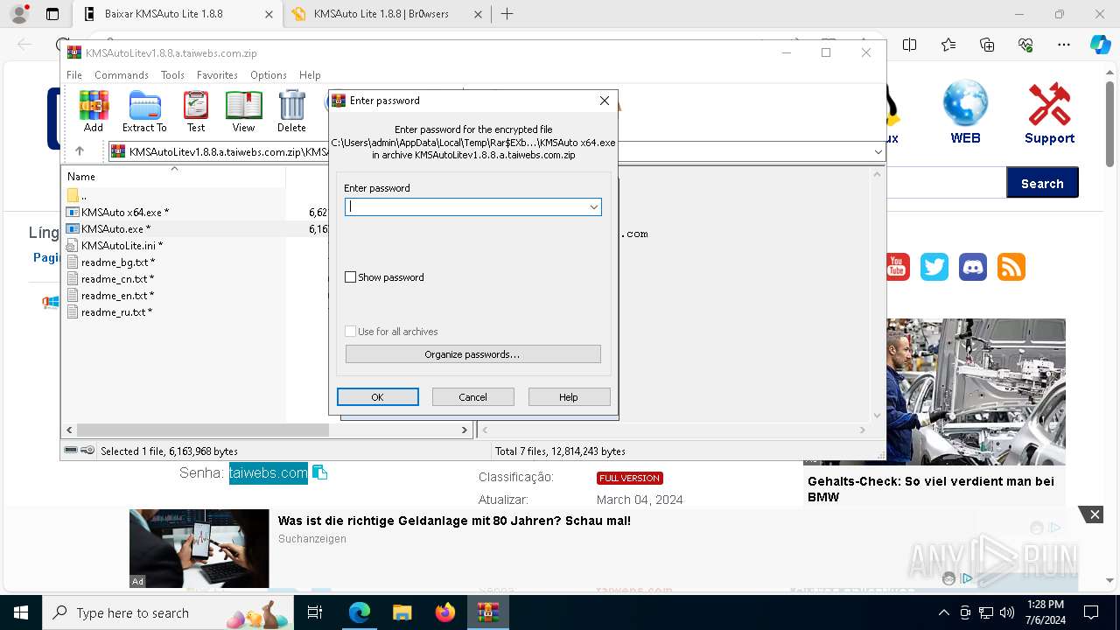1120x630 pixels.
Task: Click the taskbar search box
Action: (169, 612)
